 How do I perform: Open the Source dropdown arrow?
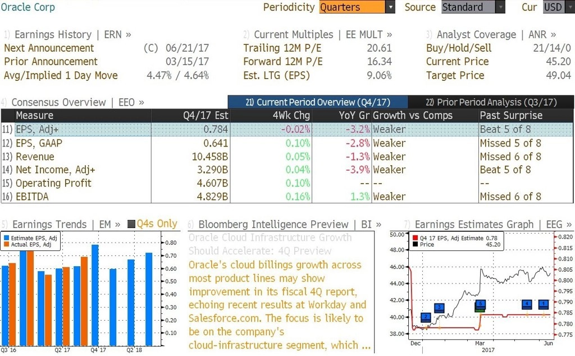tap(500, 7)
